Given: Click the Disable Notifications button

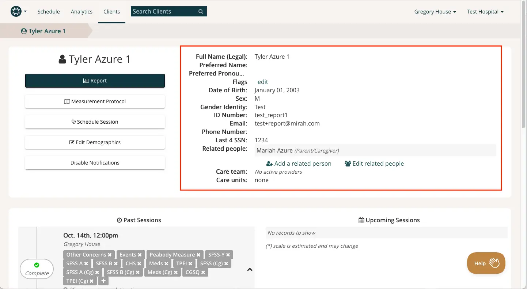Looking at the screenshot, I should pyautogui.click(x=95, y=163).
